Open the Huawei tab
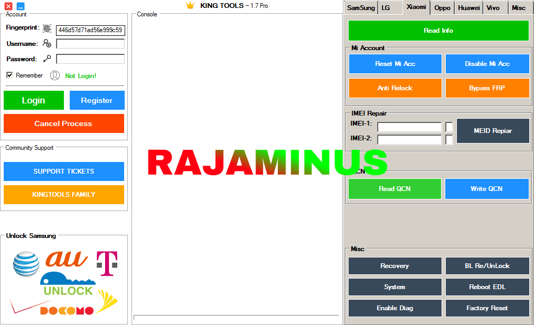This screenshot has width=534, height=325. click(x=469, y=8)
